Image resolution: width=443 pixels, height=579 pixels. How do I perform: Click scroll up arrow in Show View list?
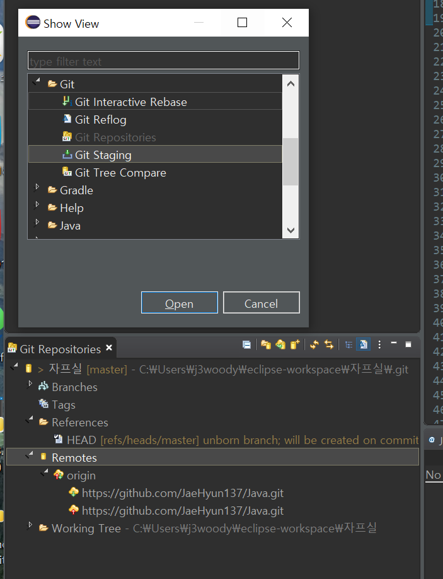pyautogui.click(x=291, y=84)
